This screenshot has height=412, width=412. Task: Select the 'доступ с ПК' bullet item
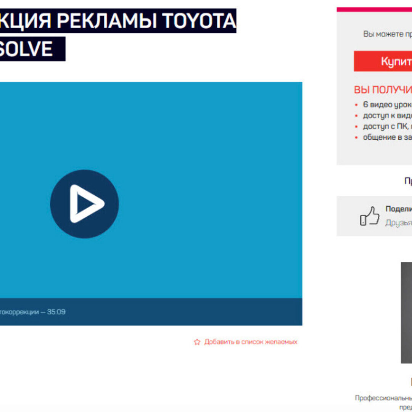click(387, 126)
